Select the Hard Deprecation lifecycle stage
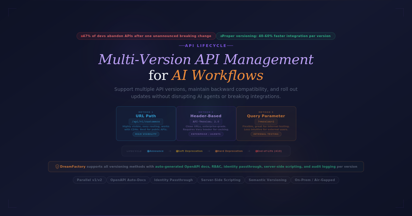412x216 pixels. (x=229, y=151)
